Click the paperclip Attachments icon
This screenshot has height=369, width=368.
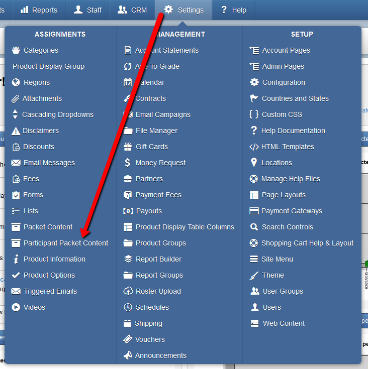tap(15, 98)
